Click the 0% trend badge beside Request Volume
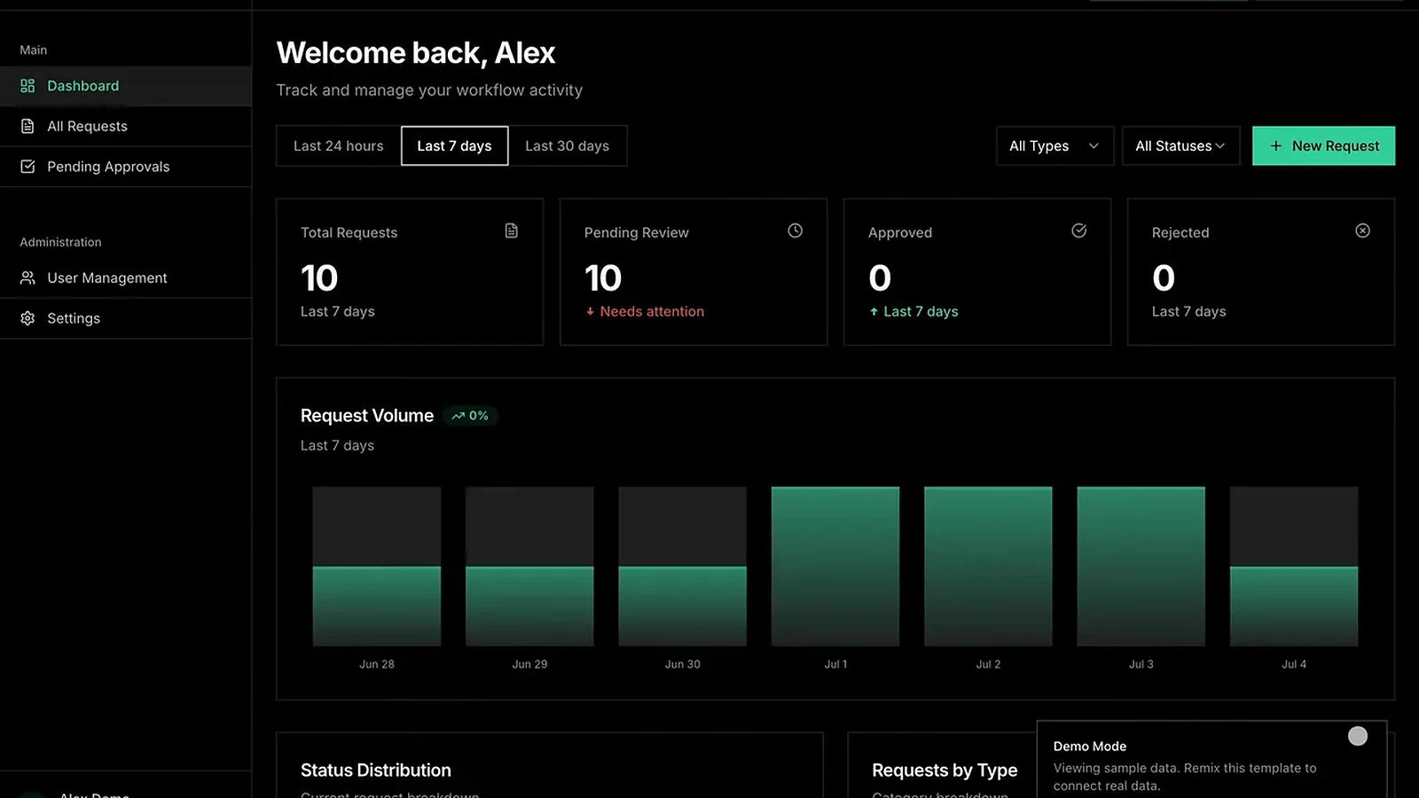Screen dimensions: 1419x798 tap(470, 416)
